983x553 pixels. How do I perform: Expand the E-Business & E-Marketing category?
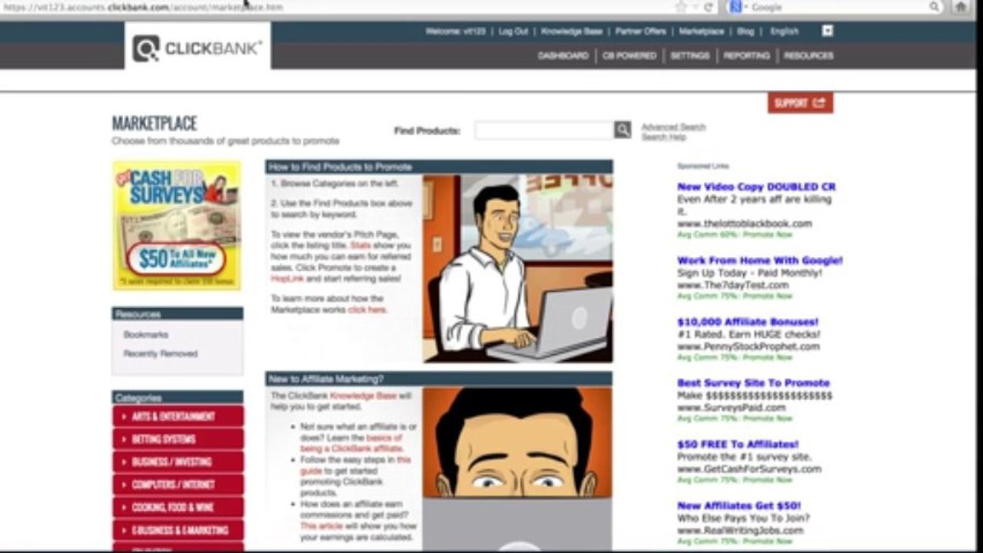click(x=178, y=530)
